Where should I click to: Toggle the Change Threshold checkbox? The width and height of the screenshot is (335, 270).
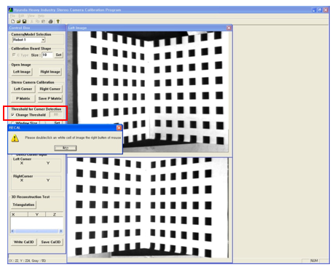pyautogui.click(x=12, y=115)
